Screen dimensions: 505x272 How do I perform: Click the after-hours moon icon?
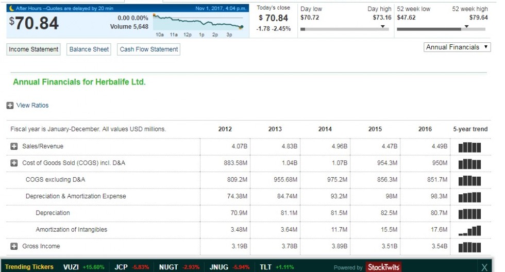pyautogui.click(x=12, y=8)
